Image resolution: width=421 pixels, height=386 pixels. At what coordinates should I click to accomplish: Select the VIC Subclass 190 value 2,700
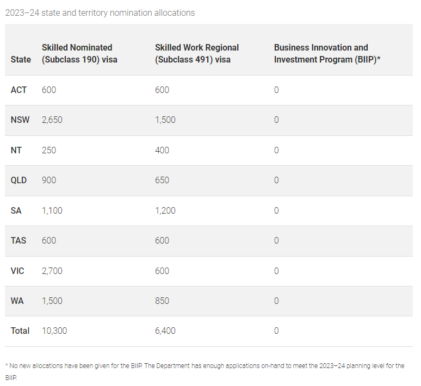pyautogui.click(x=52, y=271)
